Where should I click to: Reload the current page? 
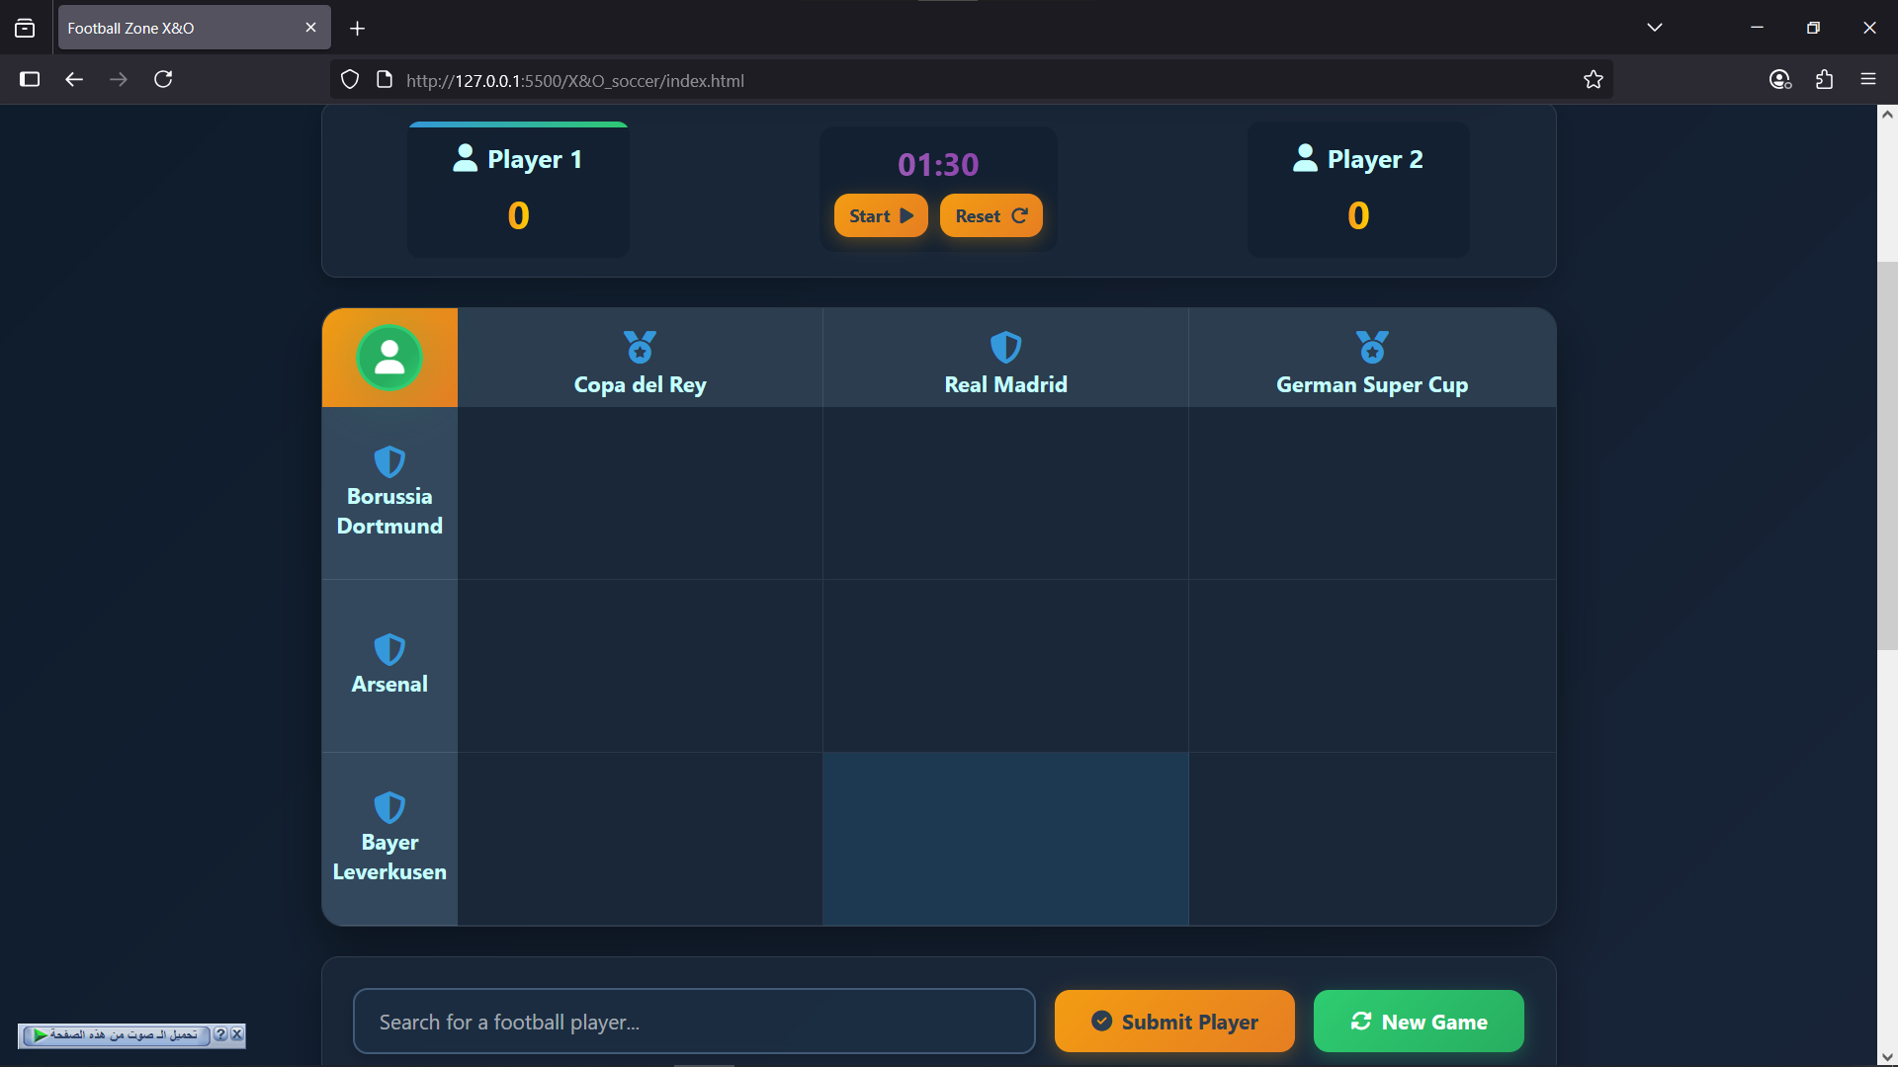click(x=163, y=79)
